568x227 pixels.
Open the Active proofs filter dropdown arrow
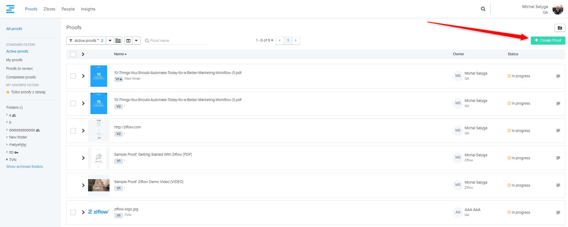click(x=110, y=40)
